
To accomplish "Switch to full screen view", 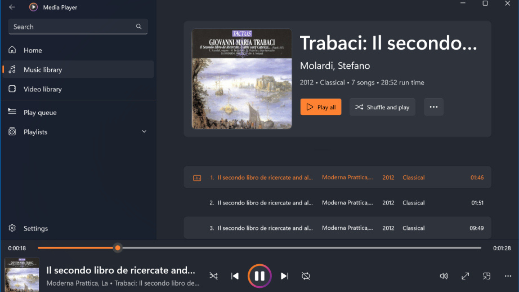I will click(465, 276).
